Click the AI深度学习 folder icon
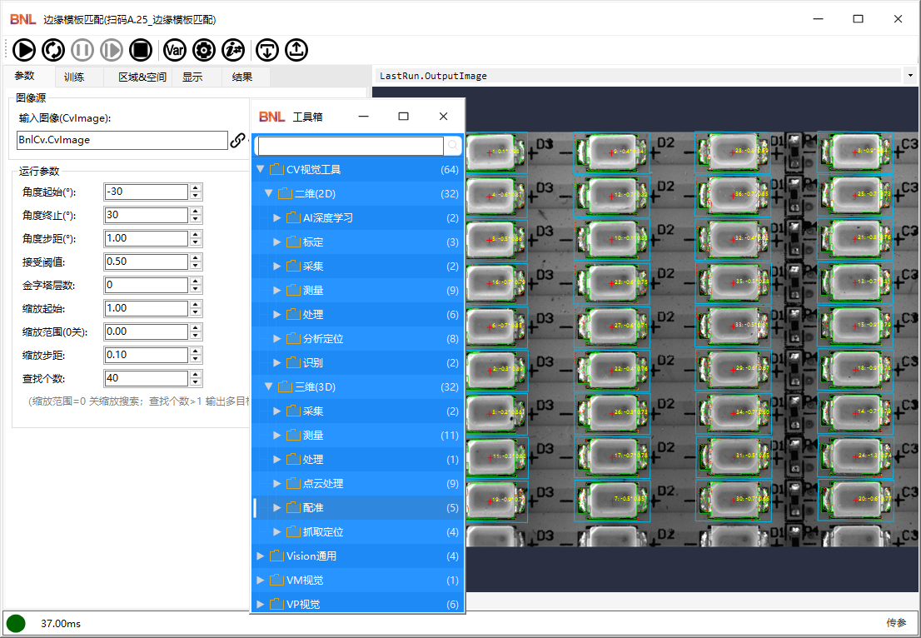Screen dimensions: 921x638 [293, 218]
